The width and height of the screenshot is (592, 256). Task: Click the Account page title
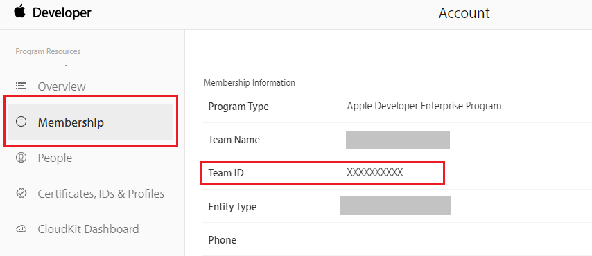click(x=464, y=13)
